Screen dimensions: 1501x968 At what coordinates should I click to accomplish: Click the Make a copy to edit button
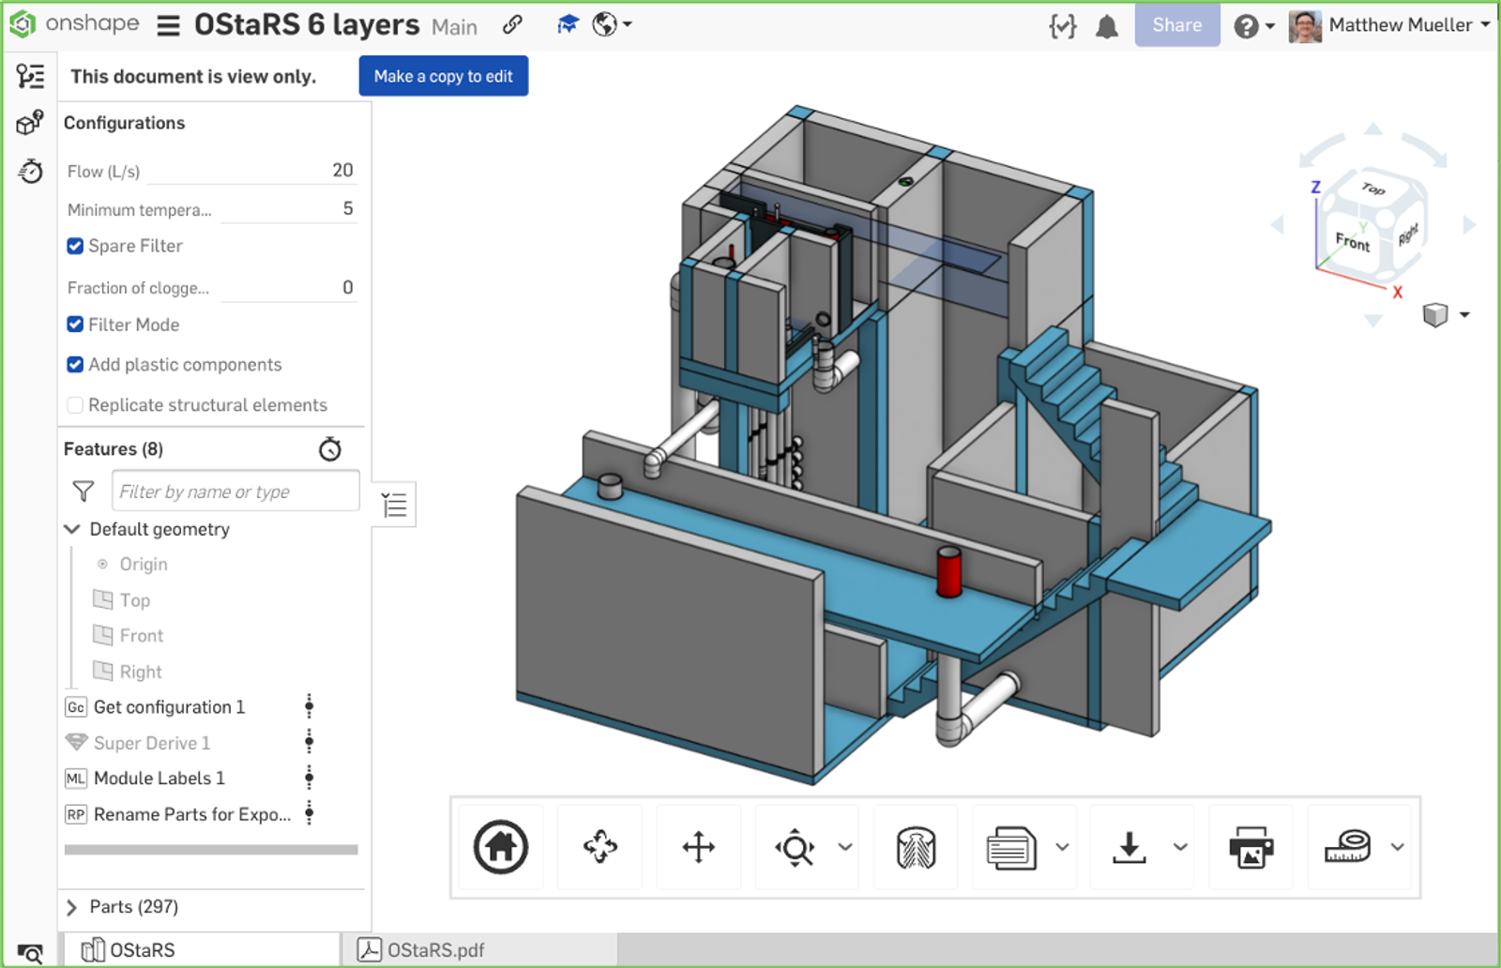[x=443, y=76]
